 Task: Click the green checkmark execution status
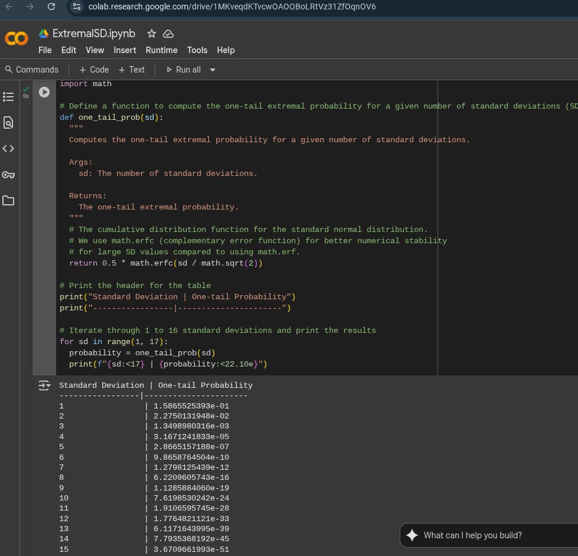(x=26, y=89)
